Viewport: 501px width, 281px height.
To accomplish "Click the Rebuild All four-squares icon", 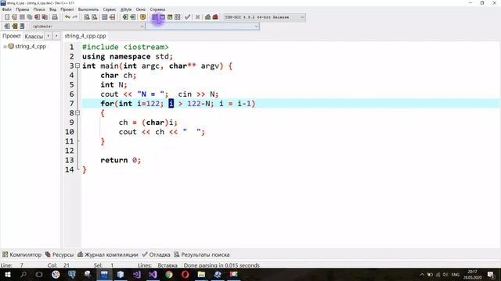I will click(178, 17).
